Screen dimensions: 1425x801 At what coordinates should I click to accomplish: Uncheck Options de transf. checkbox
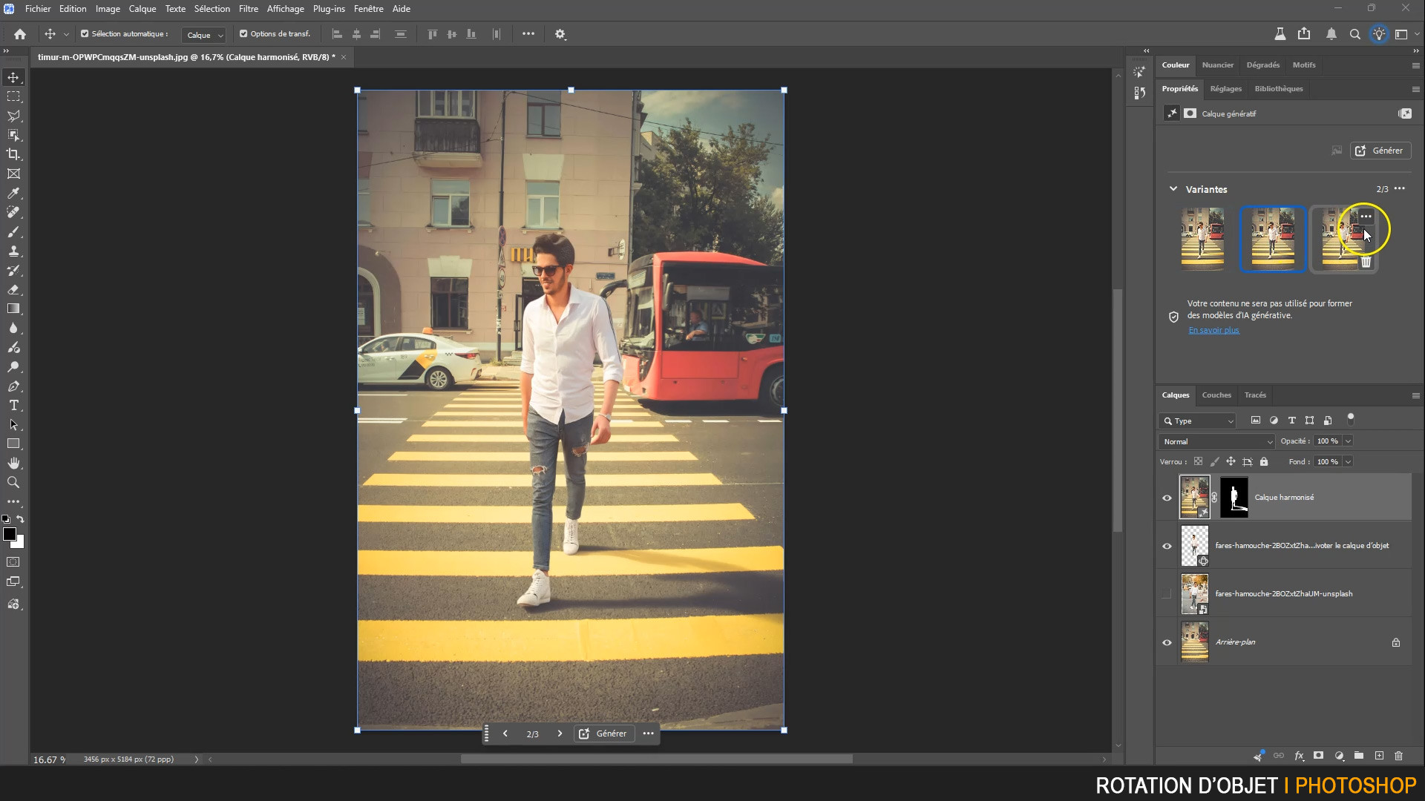[243, 34]
